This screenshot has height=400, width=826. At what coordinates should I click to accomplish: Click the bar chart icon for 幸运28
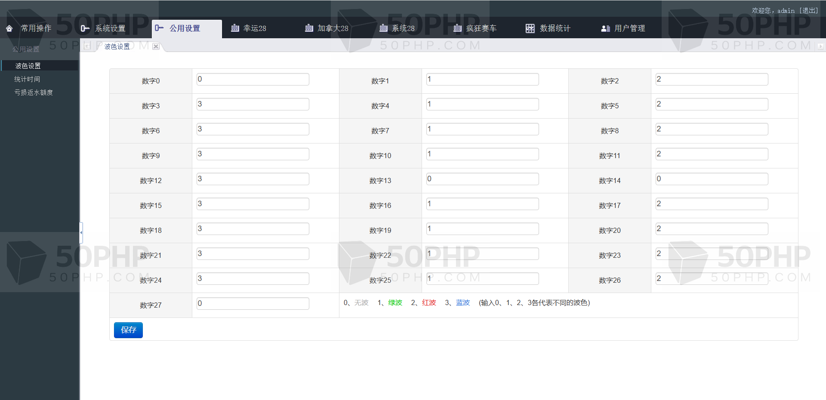click(235, 28)
